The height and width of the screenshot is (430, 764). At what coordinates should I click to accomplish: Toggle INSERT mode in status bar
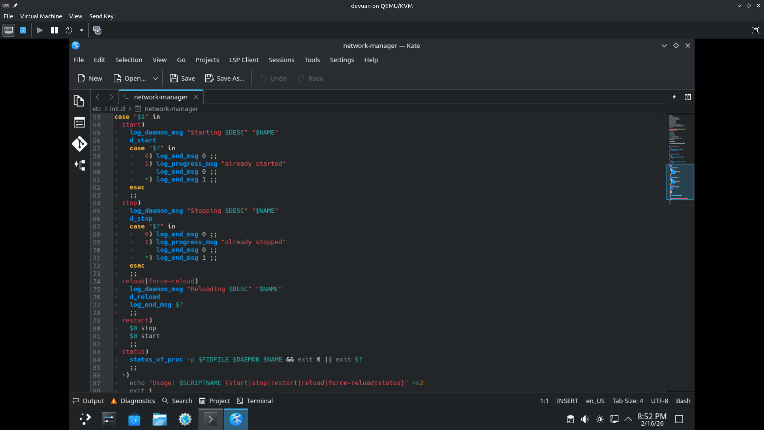coord(567,401)
